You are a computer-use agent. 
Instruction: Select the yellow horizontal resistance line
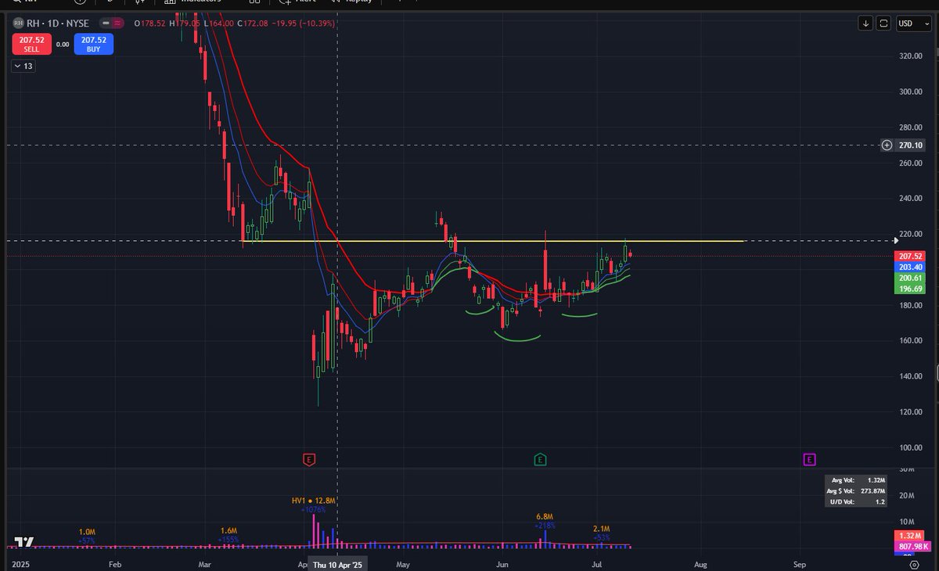pos(493,241)
